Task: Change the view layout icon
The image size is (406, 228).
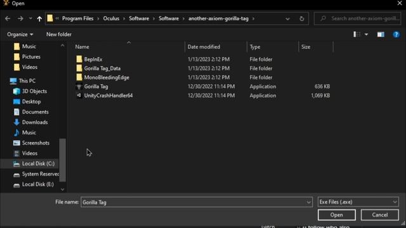Action: 357,34
